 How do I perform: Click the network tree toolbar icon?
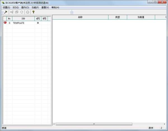pos(12,12)
